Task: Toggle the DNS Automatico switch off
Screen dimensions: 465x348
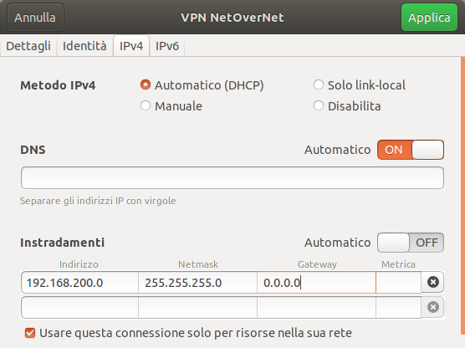Action: click(x=411, y=150)
